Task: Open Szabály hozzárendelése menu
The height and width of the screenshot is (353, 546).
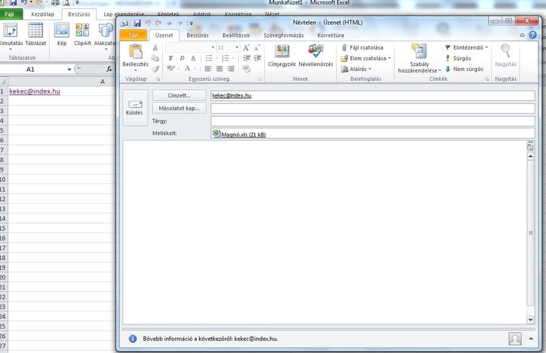Action: (x=419, y=59)
